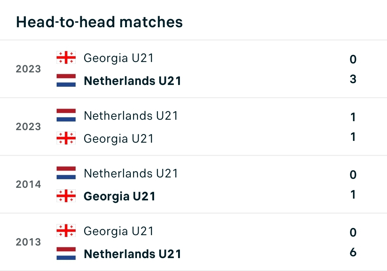Image resolution: width=387 pixels, height=271 pixels.
Task: Click the 2013 year label
Action: (x=28, y=242)
